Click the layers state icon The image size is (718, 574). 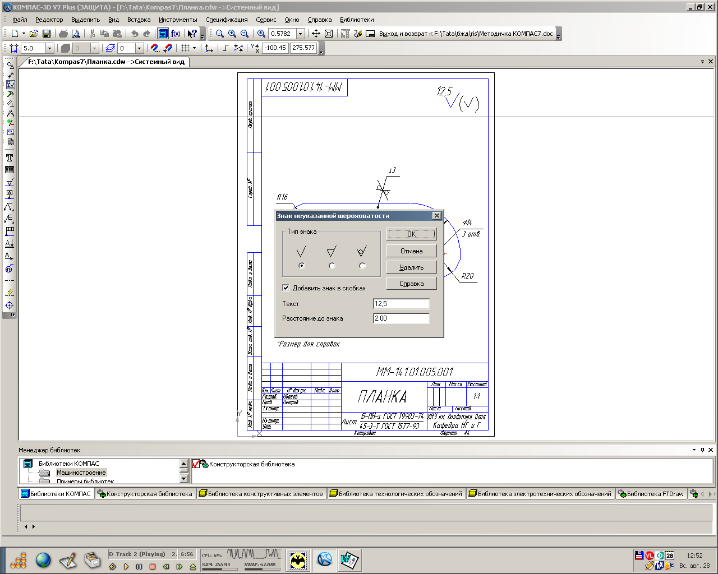[x=110, y=48]
